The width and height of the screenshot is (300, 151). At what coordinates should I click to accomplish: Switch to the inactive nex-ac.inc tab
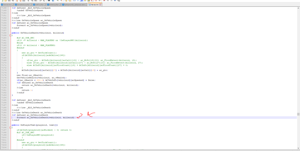pyautogui.click(x=7, y=4)
